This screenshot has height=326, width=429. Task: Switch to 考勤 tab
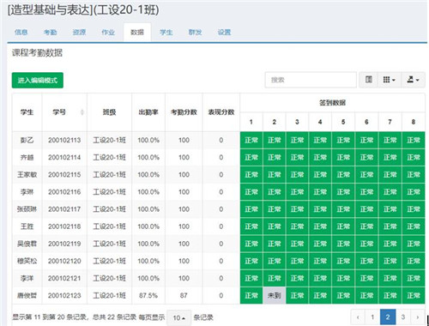[x=51, y=33]
